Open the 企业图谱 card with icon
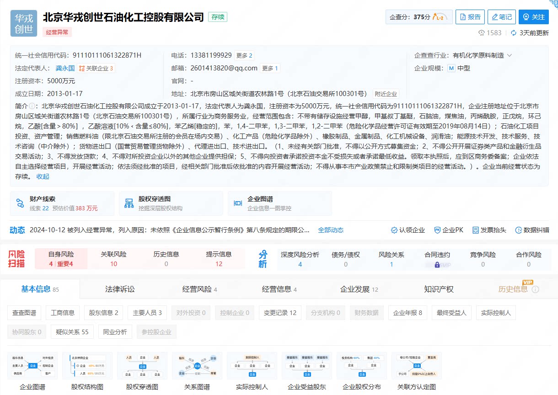The height and width of the screenshot is (395, 558). click(280, 203)
